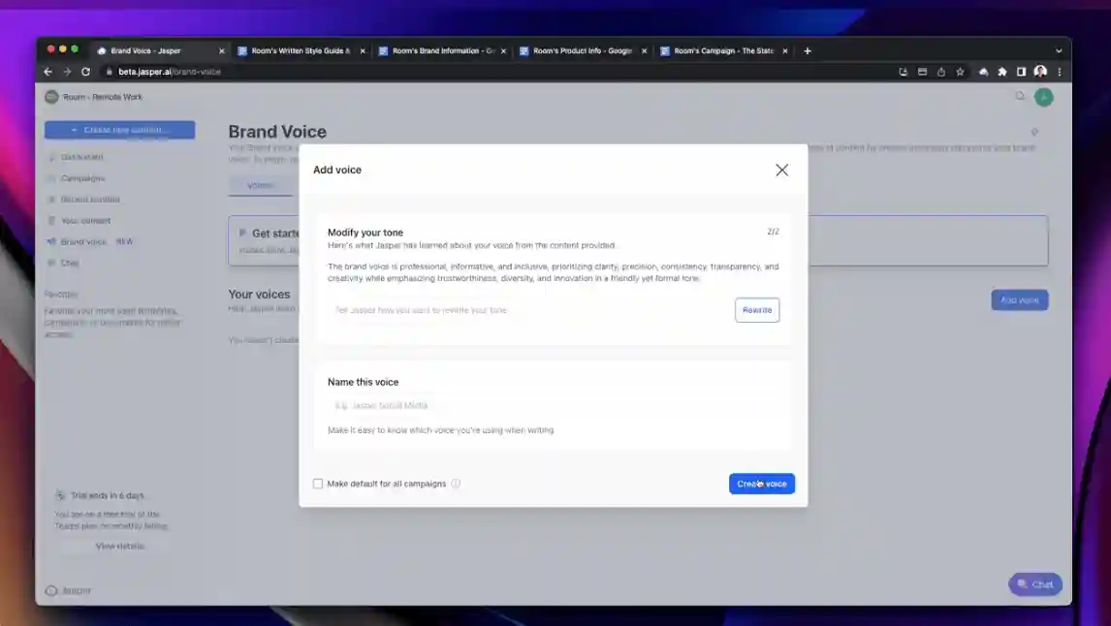Open the Room - Remote Work workspace switcher
This screenshot has height=626, width=1111.
[x=93, y=97]
